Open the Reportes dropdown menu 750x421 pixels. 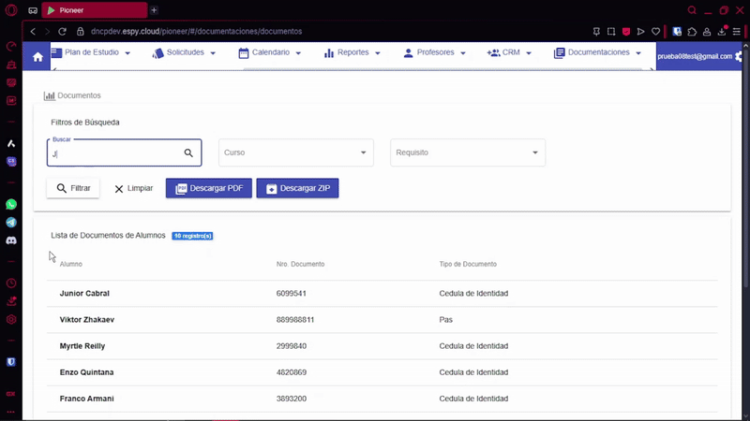point(352,53)
